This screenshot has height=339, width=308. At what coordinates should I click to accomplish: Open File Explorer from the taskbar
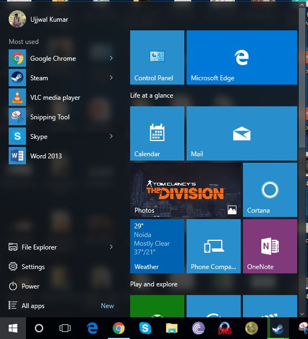pyautogui.click(x=171, y=328)
